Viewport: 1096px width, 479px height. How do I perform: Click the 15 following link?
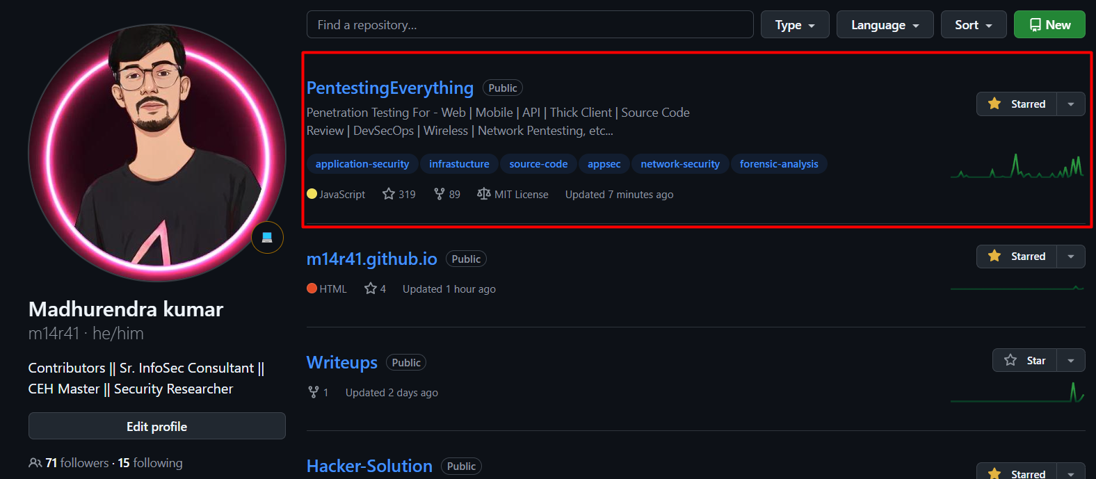[150, 463]
